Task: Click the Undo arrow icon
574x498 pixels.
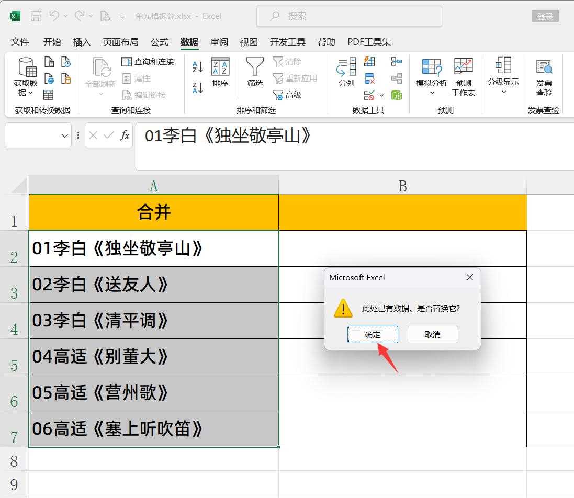Action: 54,16
